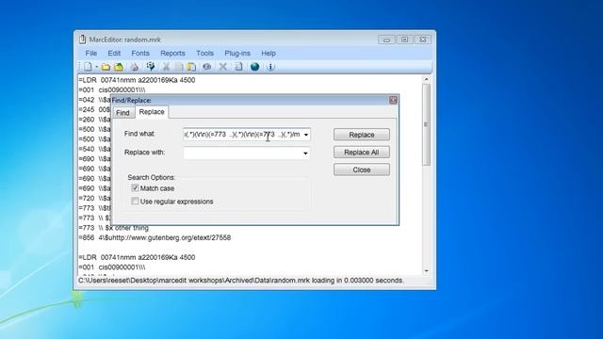Close the MarcEditor window
The width and height of the screenshot is (603, 339).
point(423,40)
